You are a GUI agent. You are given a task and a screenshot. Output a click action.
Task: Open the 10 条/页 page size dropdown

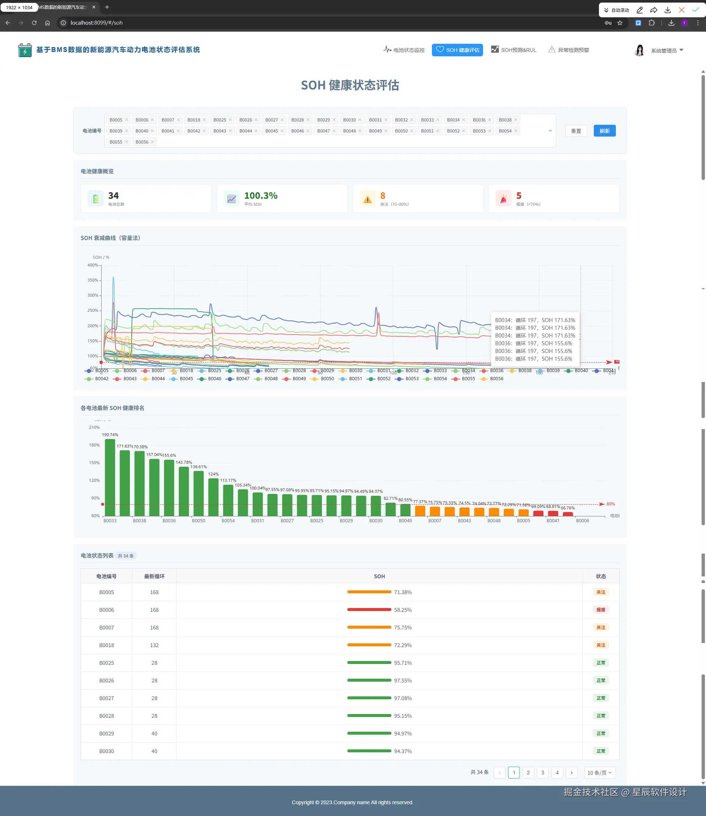(599, 773)
